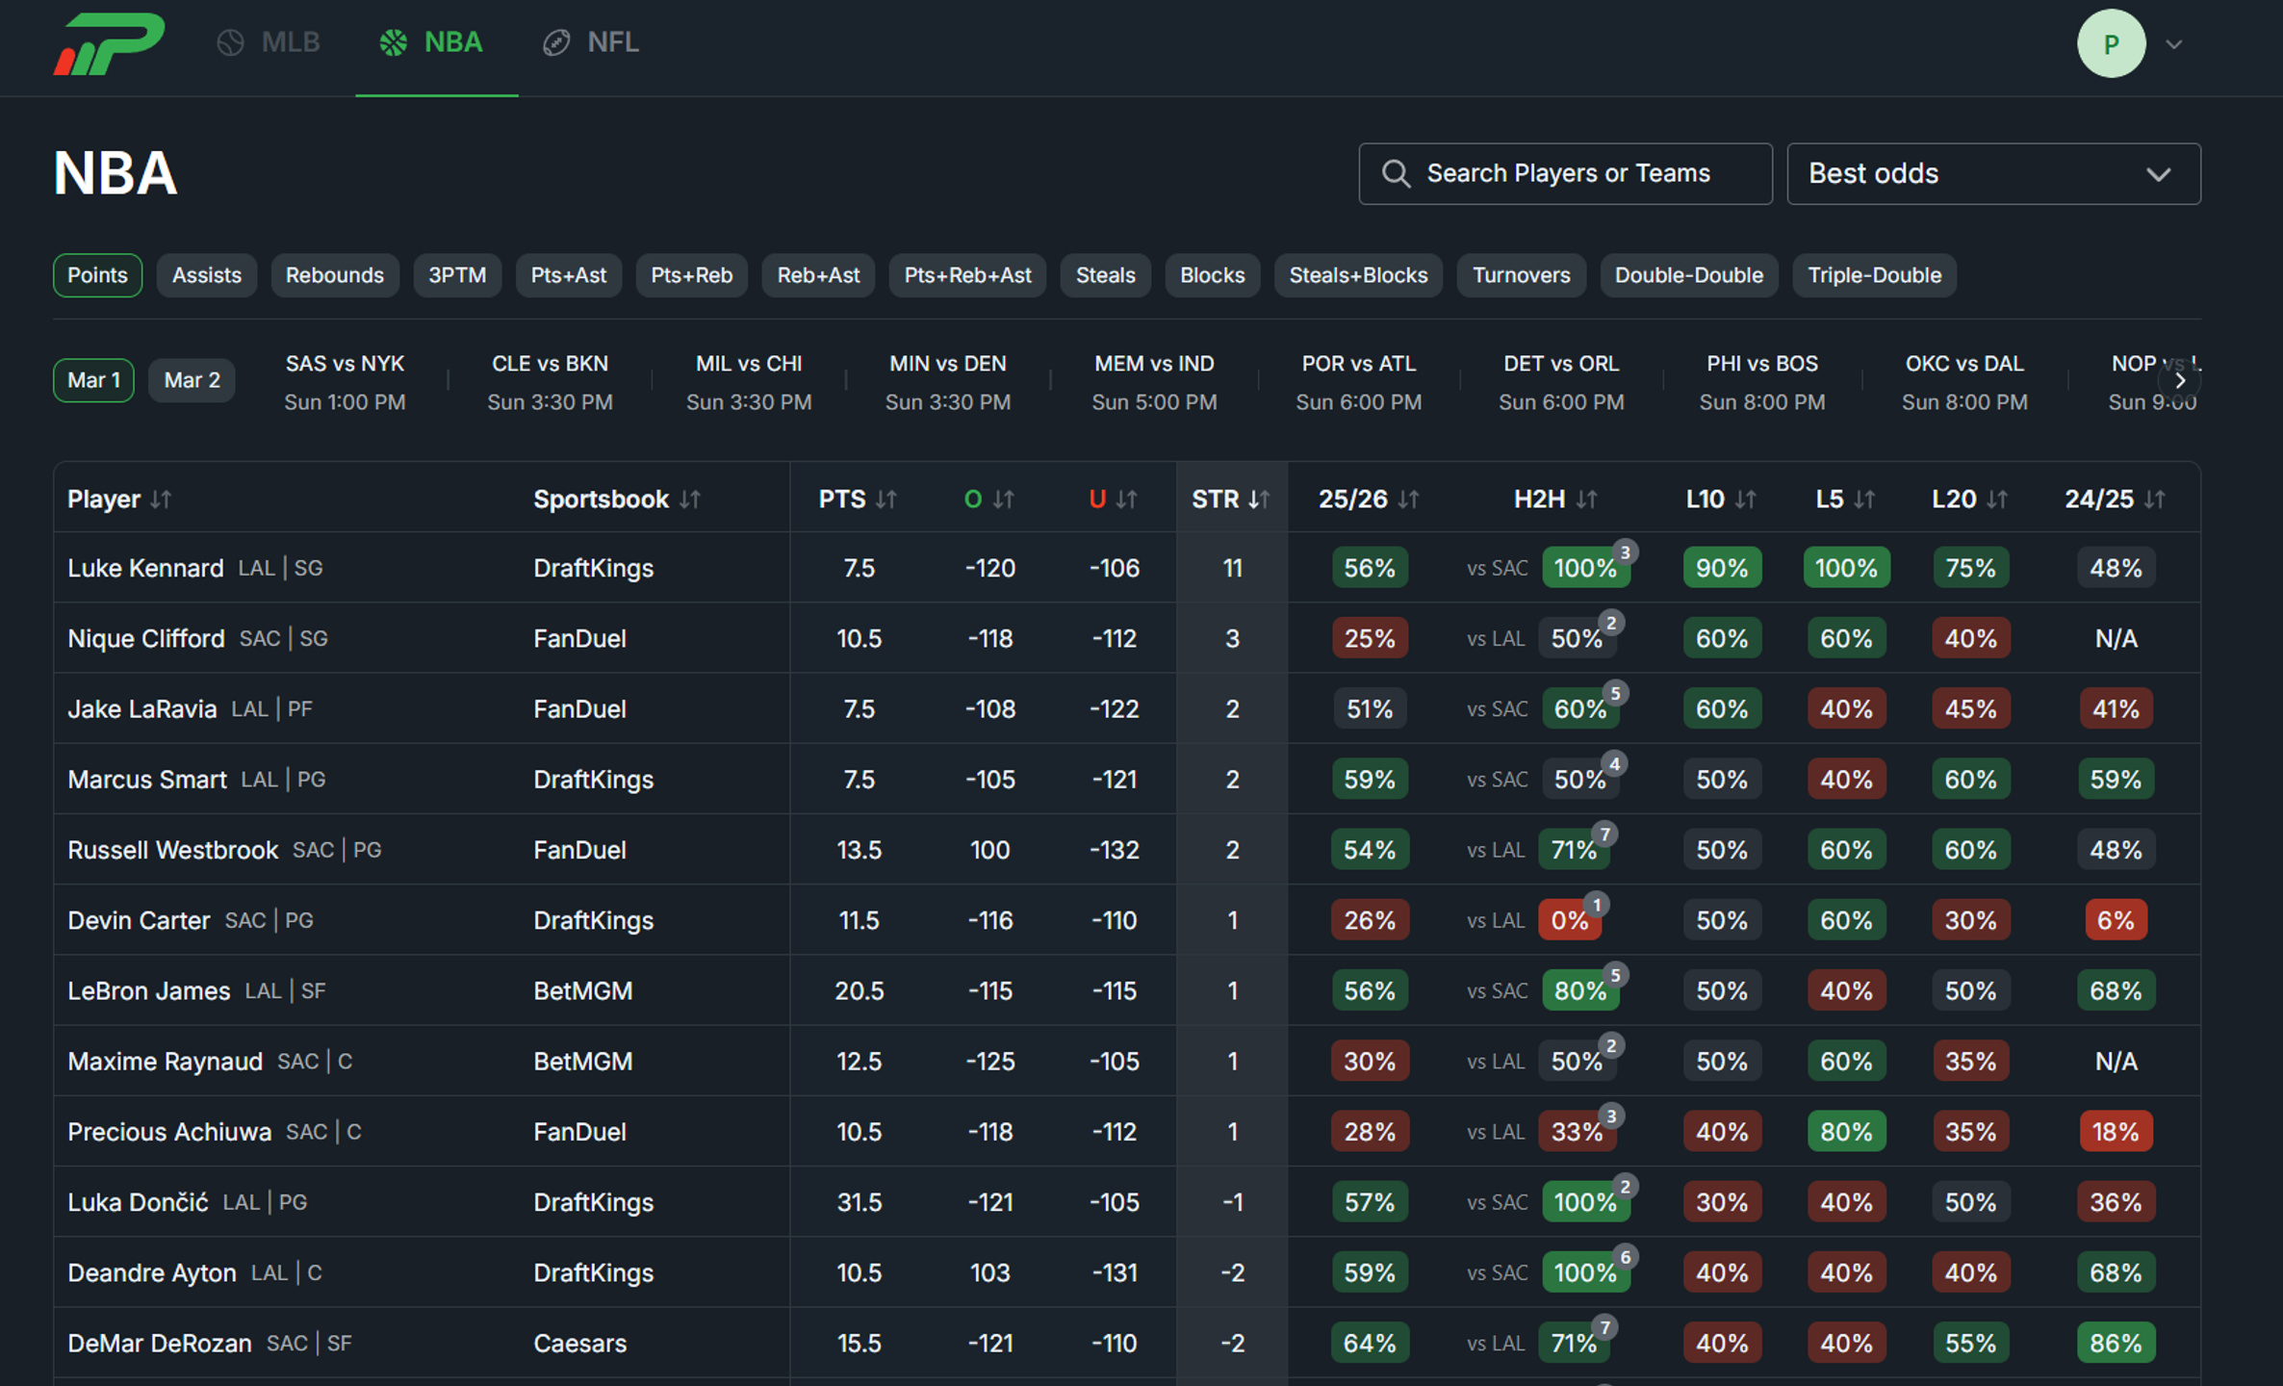2283x1386 pixels.
Task: Click the basketball icon beside NBA
Action: coord(393,42)
